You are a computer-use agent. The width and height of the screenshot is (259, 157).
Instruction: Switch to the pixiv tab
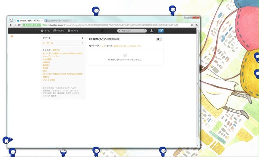(58, 21)
